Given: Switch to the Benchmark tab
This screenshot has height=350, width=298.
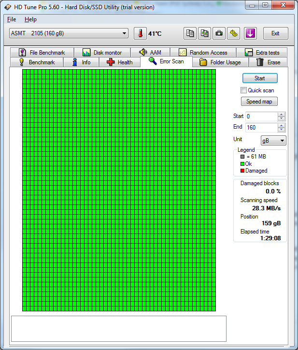Looking at the screenshot, I should click(x=37, y=62).
